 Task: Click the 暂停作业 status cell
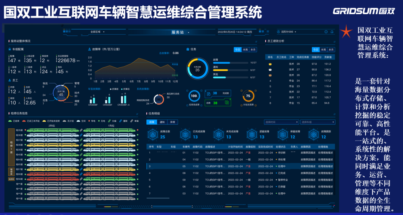282,180
